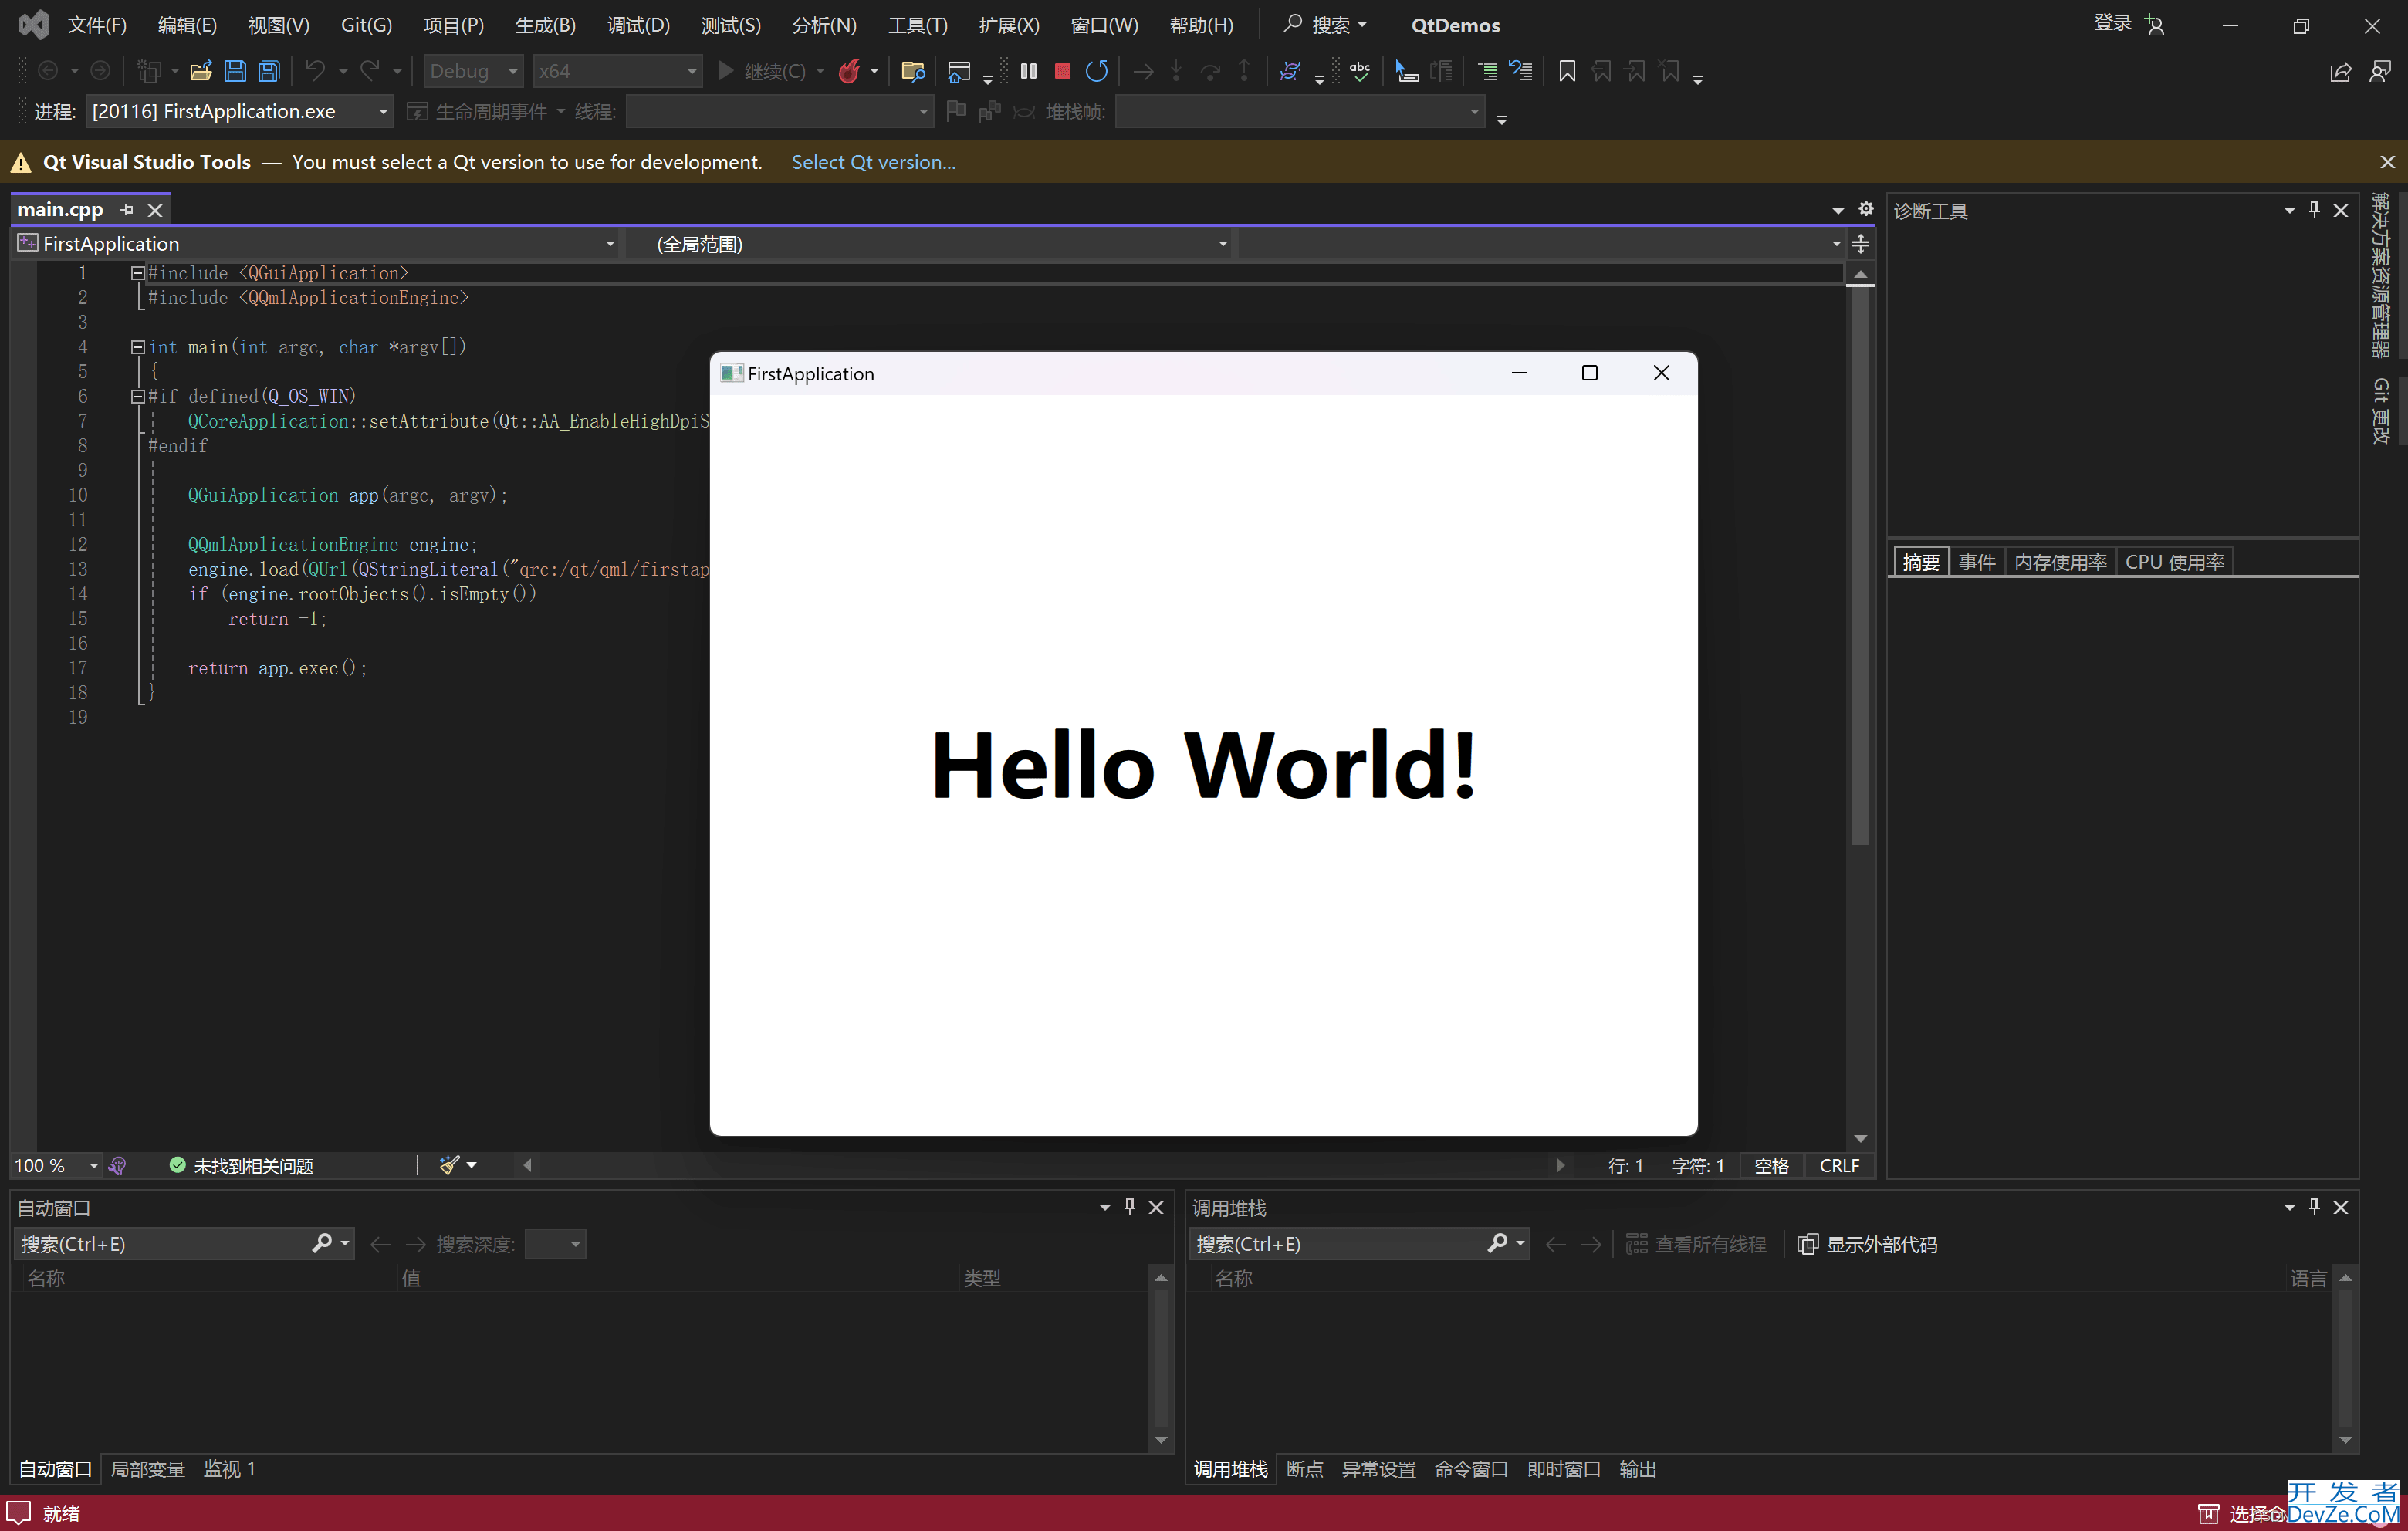Screen dimensions: 2408x1531
Task: Close the Diagnostic Tools panel
Action: [x=2341, y=210]
